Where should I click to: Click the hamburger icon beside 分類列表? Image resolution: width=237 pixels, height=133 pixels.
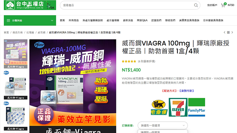click(9, 20)
